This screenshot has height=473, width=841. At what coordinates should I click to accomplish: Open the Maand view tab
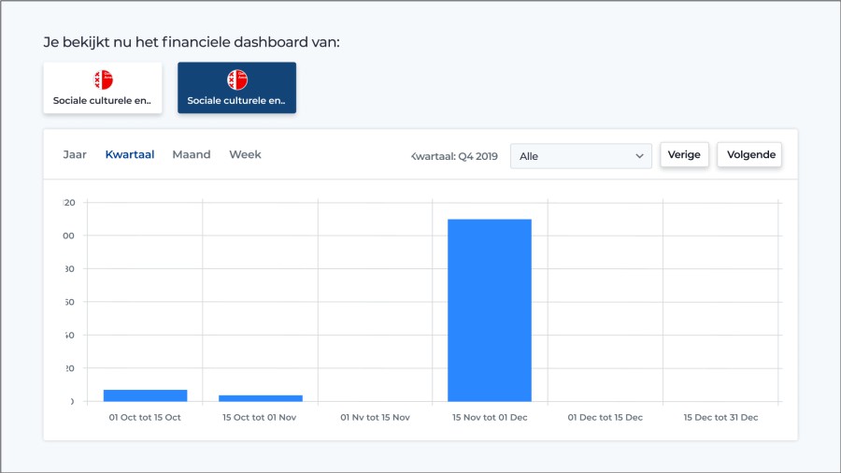point(192,155)
